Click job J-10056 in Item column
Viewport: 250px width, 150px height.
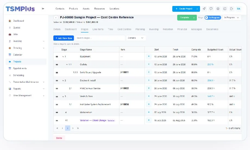(x=124, y=104)
